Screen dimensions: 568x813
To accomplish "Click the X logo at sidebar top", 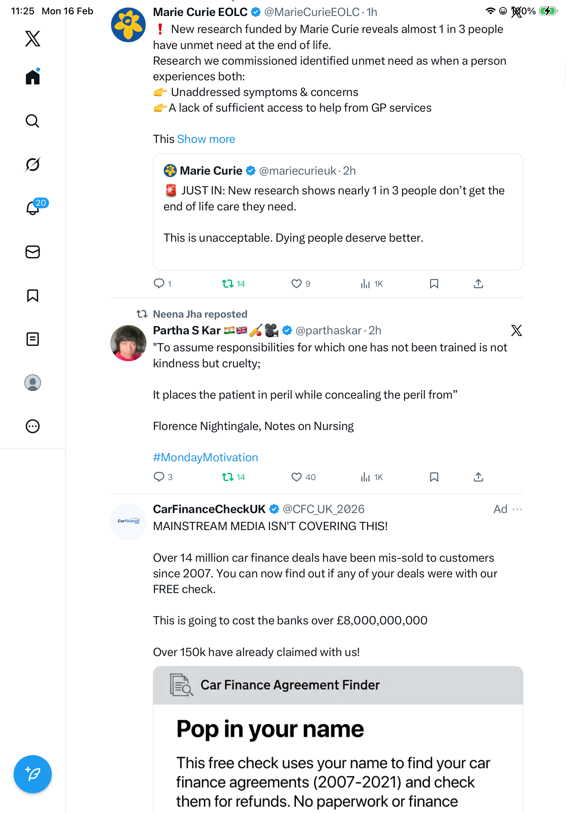I will click(x=33, y=38).
